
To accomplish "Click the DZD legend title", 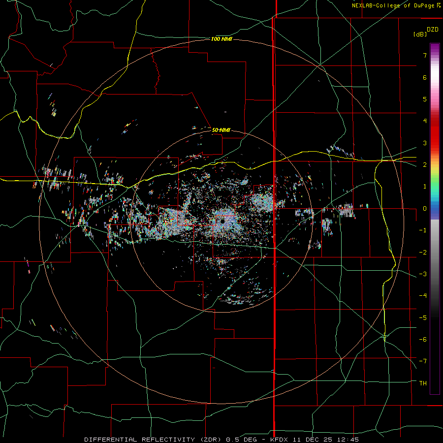I will pyautogui.click(x=433, y=30).
